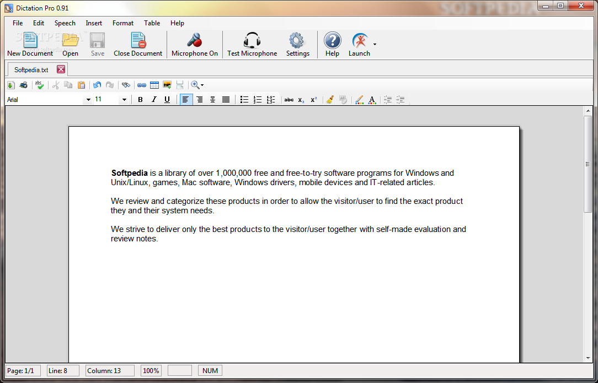Click the Launch icon
Screen dimensions: 598x383
coord(359,44)
